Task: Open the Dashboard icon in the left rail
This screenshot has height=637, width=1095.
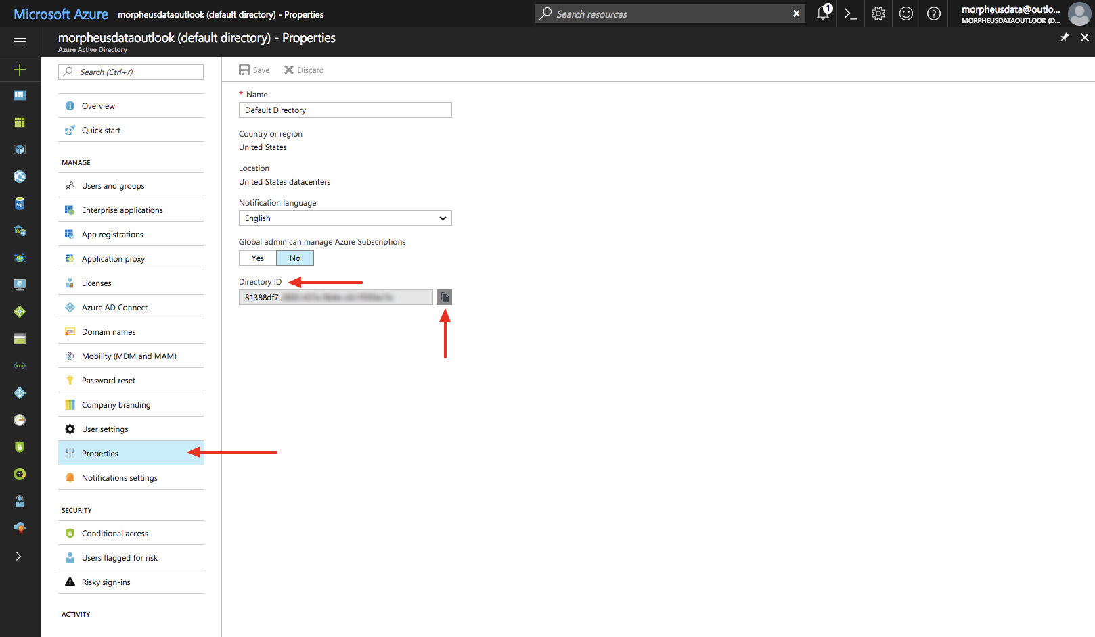Action: (x=20, y=95)
